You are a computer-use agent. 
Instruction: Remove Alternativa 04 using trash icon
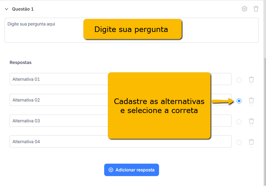[251, 142]
